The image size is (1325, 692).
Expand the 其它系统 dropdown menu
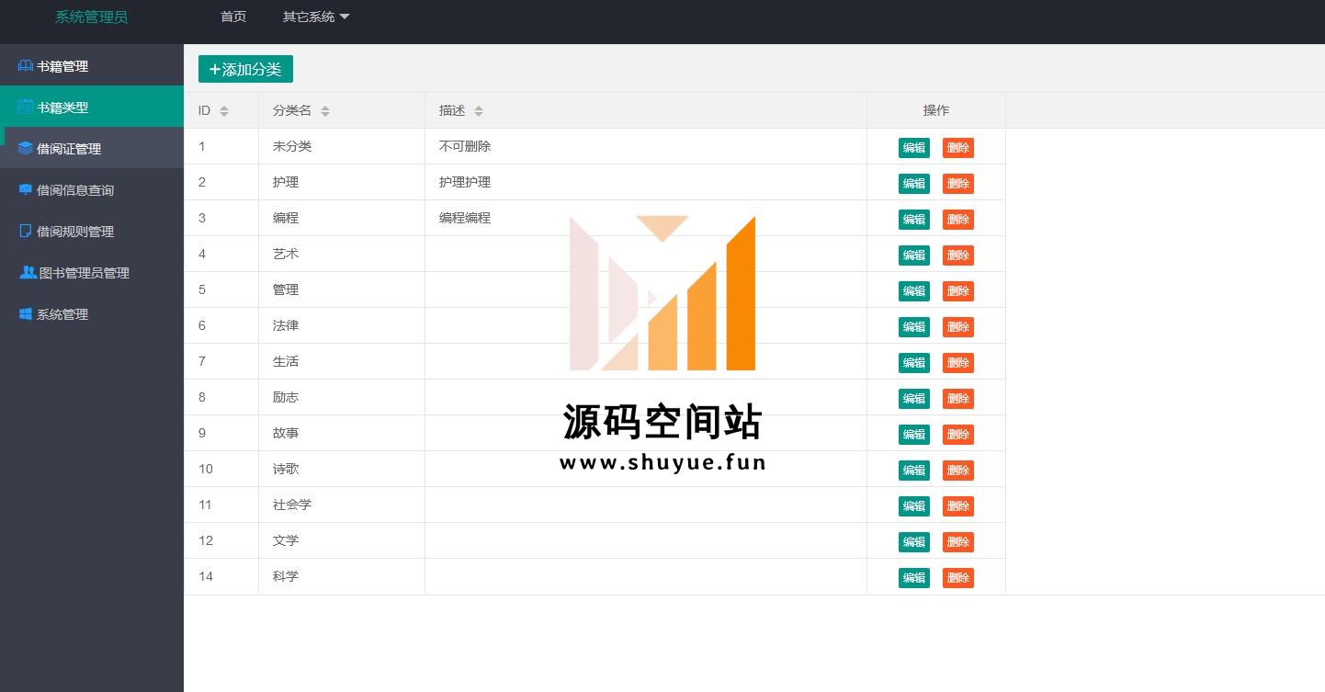pyautogui.click(x=316, y=17)
